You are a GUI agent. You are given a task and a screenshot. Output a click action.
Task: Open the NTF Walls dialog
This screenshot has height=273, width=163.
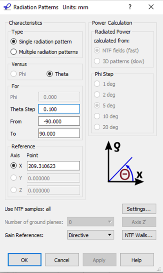coord(139,235)
